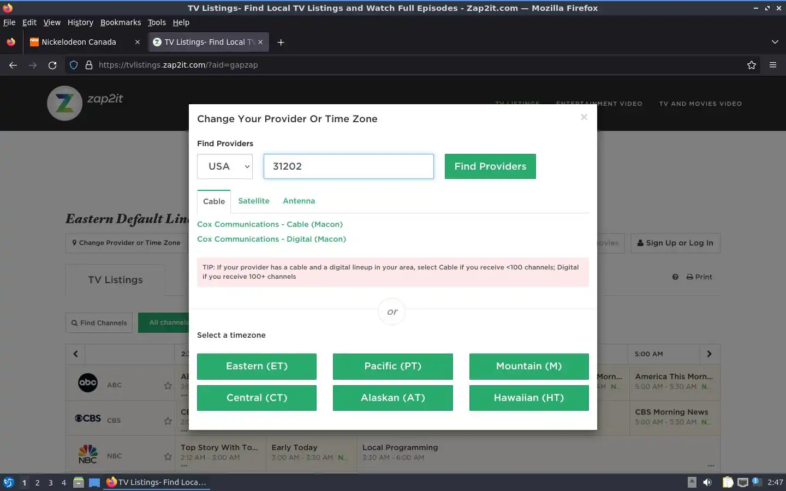The height and width of the screenshot is (491, 786).
Task: Open file manager from taskbar
Action: point(79,482)
